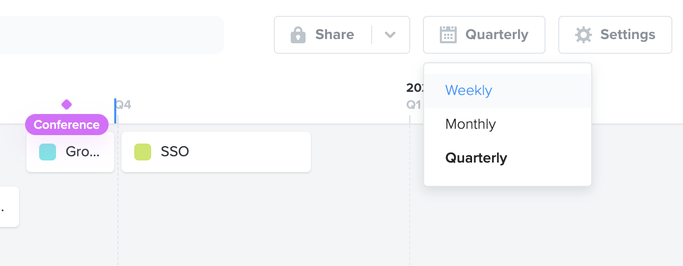Open the Quarterly timescale dropdown
Screen dimensions: 683x266
[484, 35]
